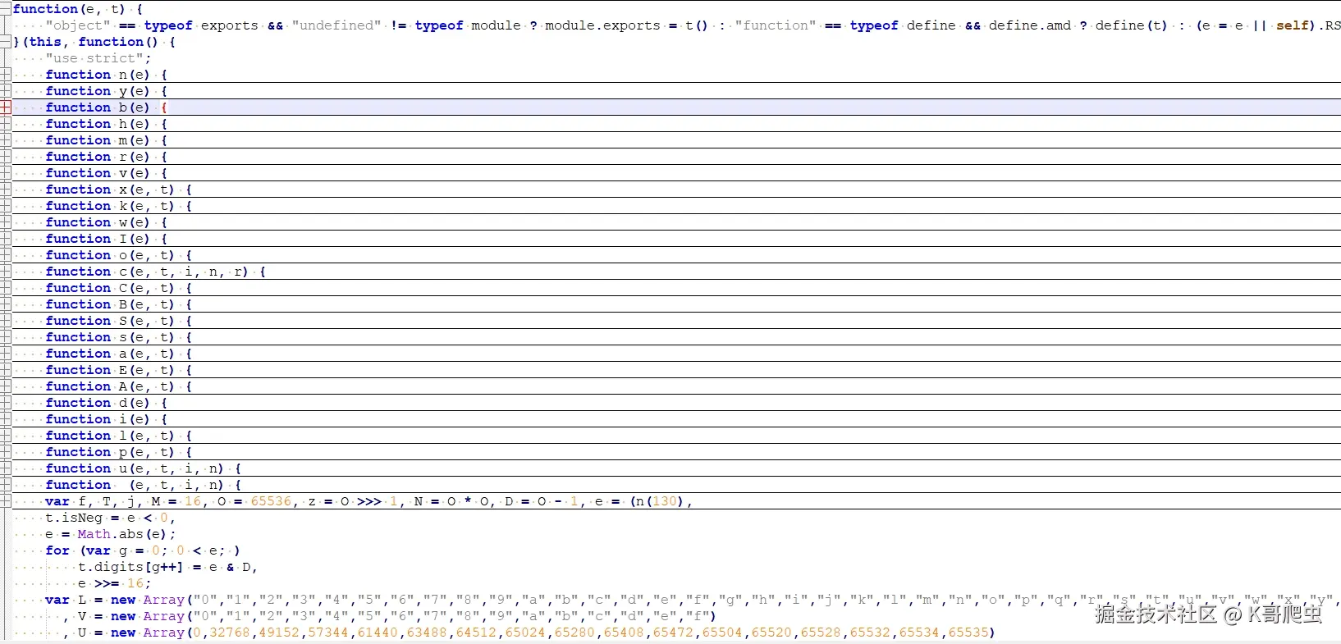1341x644 pixels.
Task: Expand the fold for function x(e, t)
Action: [6, 190]
